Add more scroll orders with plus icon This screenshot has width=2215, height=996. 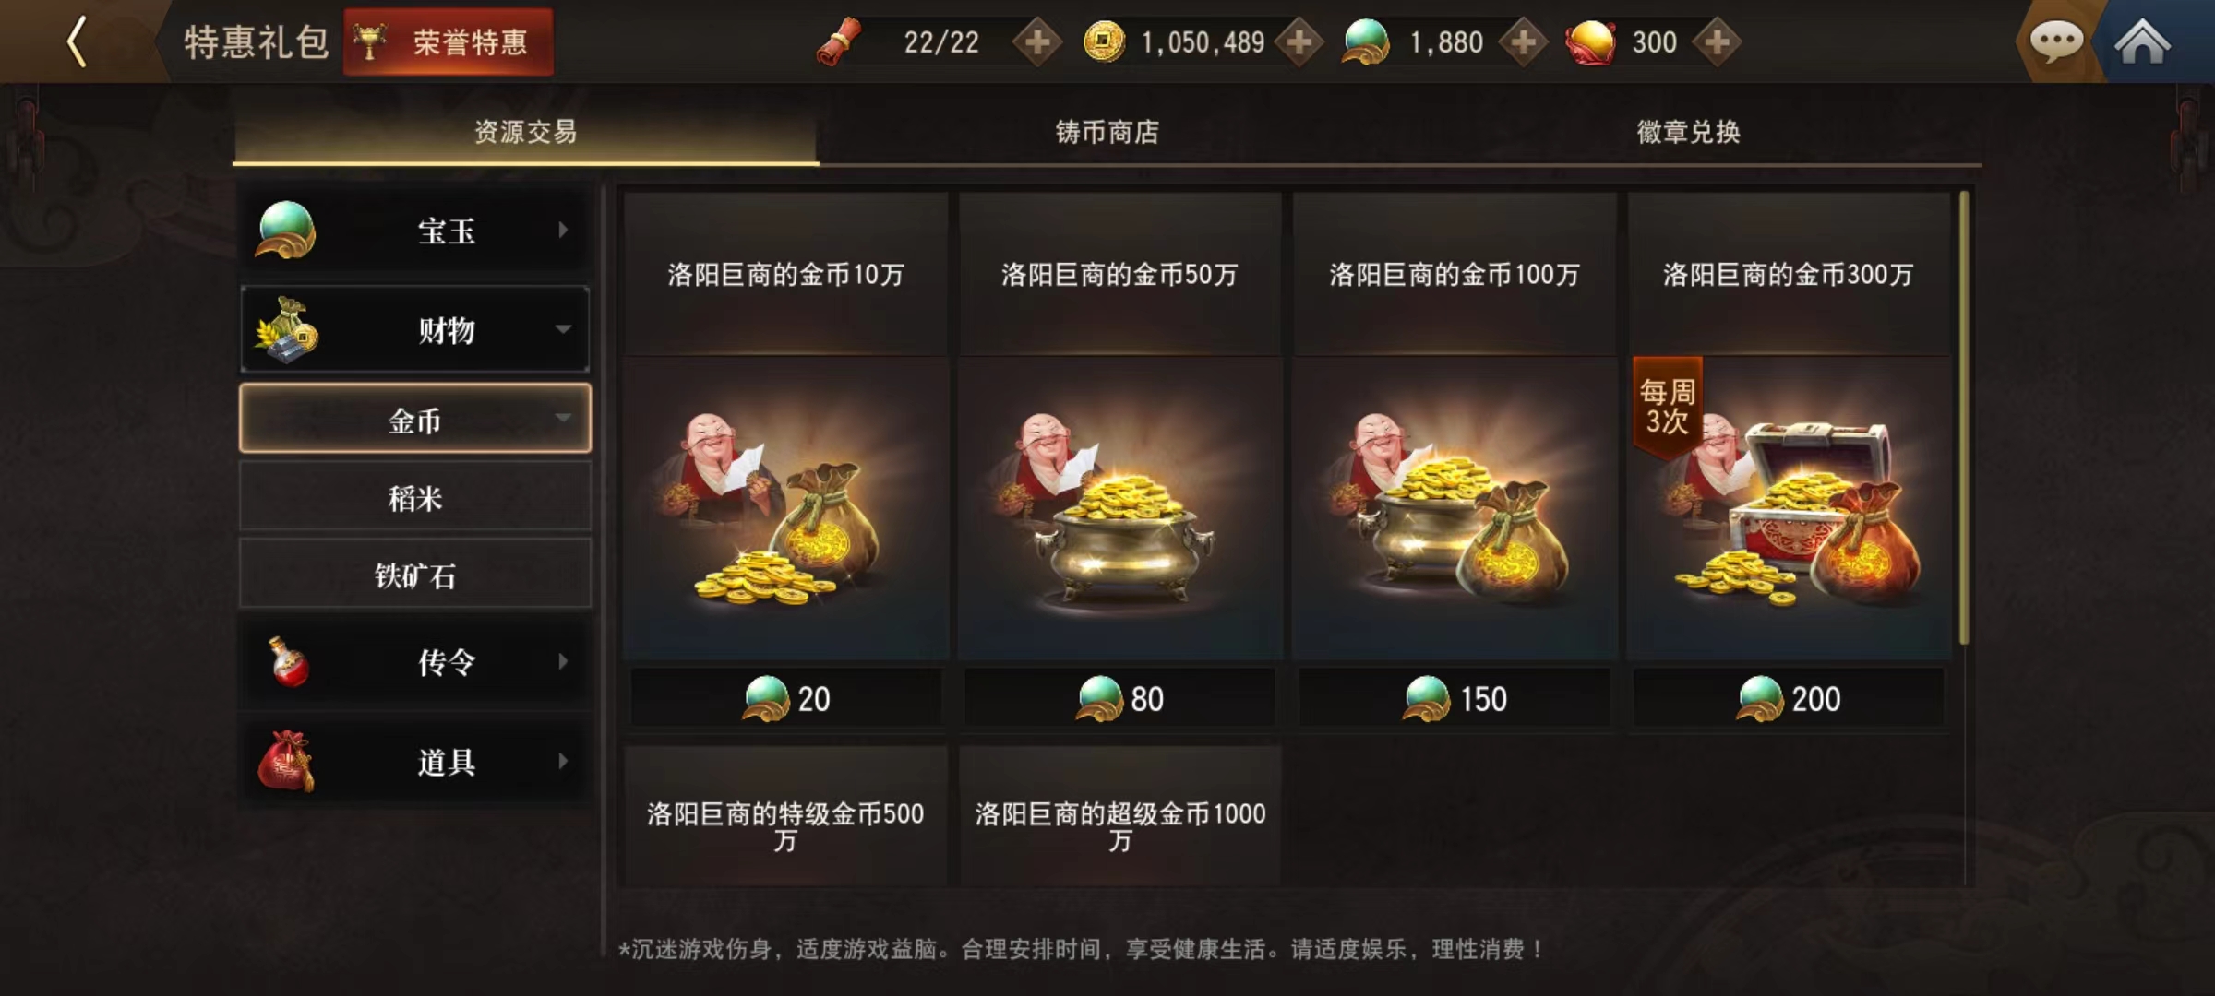coord(1037,42)
